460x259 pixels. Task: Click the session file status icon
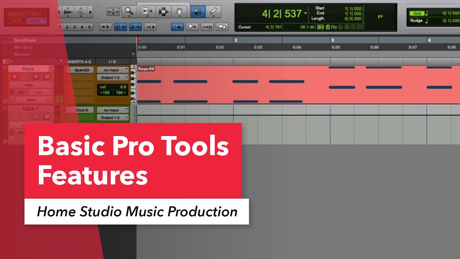tap(327, 27)
